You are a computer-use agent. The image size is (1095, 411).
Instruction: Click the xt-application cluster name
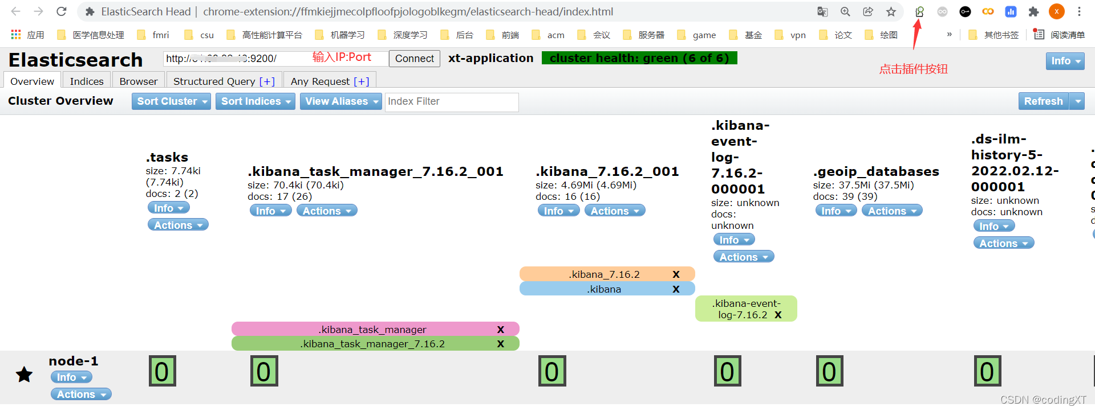491,58
